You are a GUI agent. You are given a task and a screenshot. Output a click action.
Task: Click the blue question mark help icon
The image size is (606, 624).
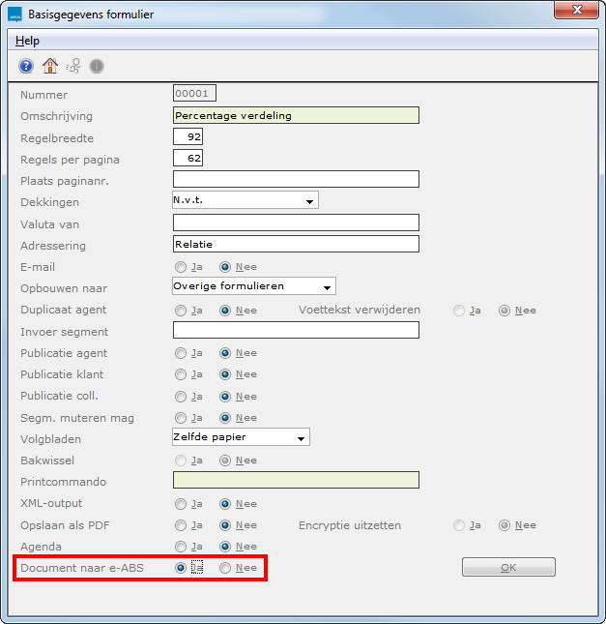(x=26, y=66)
